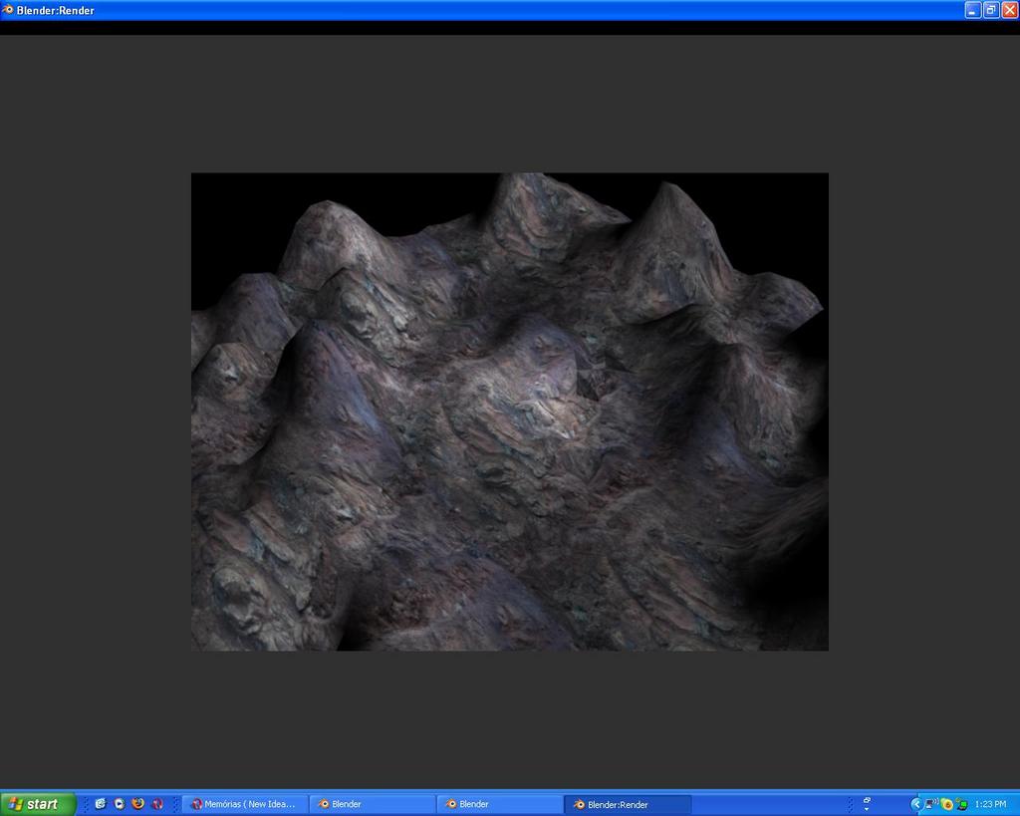Launch Windows Media Player from Quick Launch
Viewport: 1020px width, 816px height.
click(x=120, y=804)
